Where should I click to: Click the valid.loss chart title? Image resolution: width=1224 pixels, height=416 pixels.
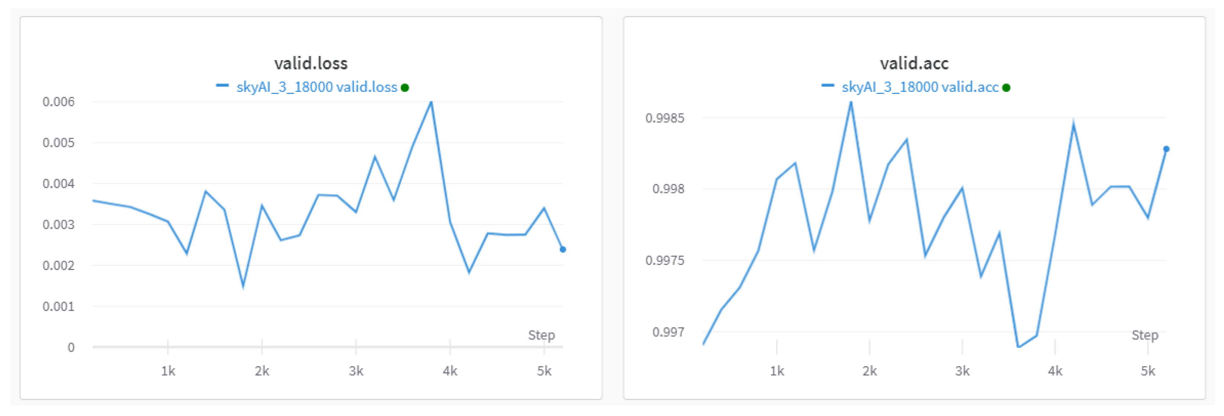(311, 63)
